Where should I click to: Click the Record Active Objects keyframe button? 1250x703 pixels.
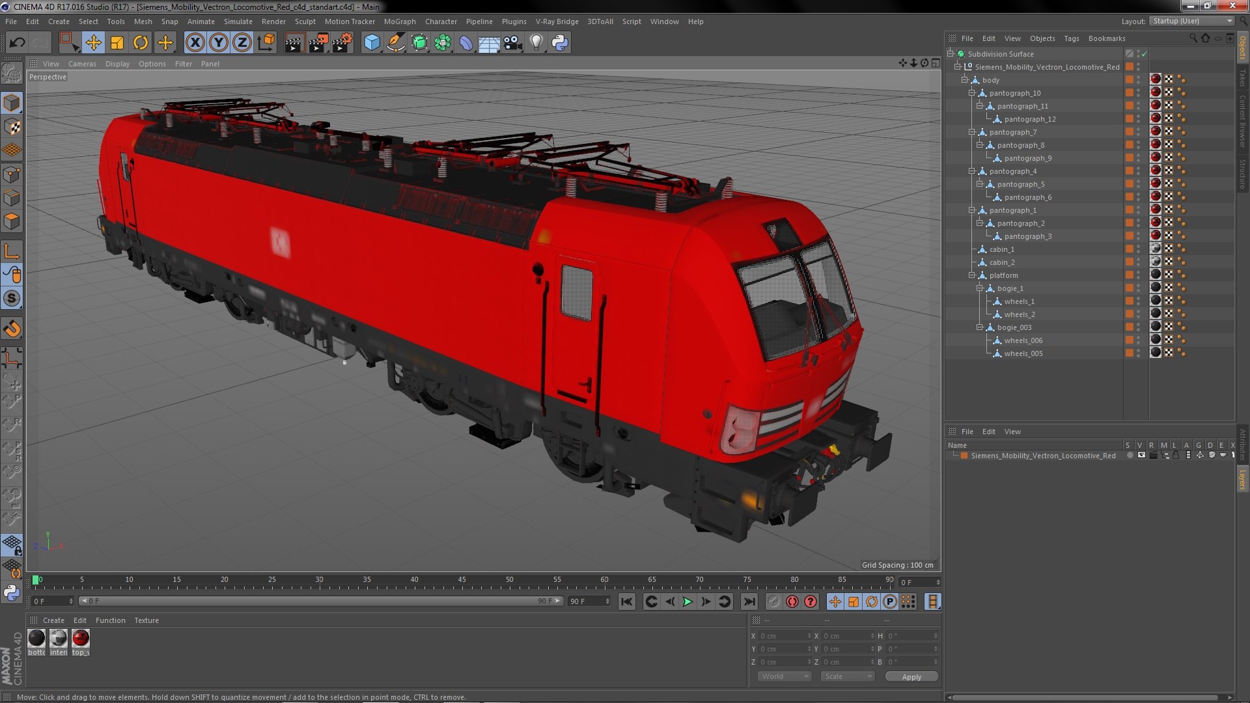(773, 601)
